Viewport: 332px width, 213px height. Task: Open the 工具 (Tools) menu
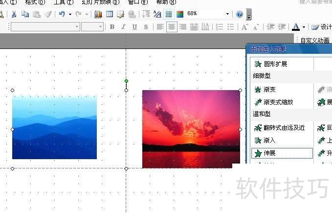pos(63,2)
